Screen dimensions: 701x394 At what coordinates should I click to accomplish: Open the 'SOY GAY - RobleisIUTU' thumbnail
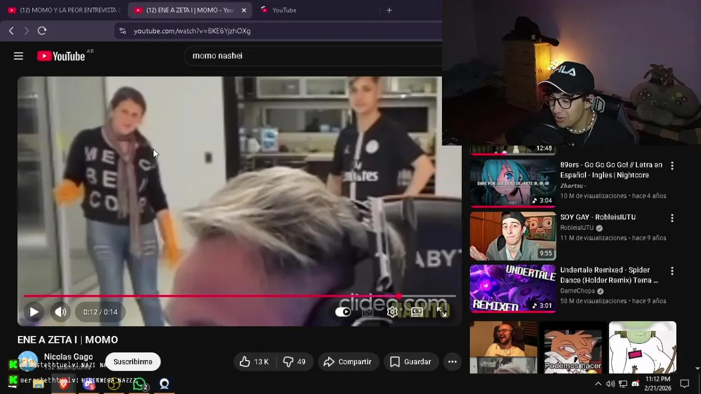513,236
